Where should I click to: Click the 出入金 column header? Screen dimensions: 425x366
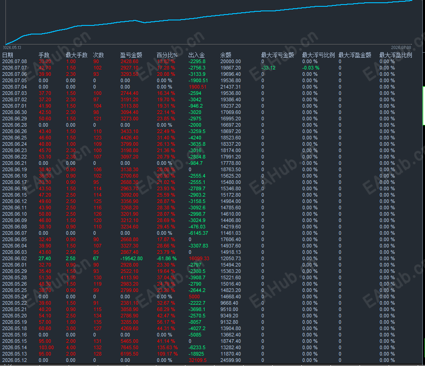tap(196, 55)
